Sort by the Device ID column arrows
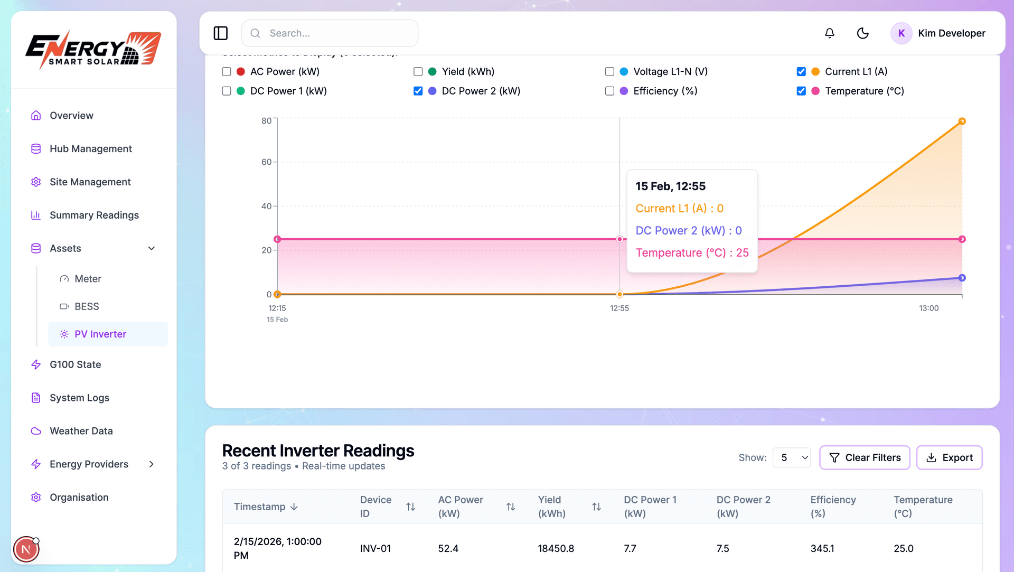 point(410,507)
